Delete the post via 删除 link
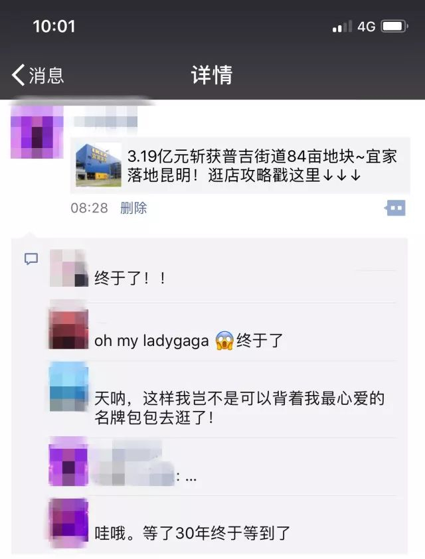 tap(133, 208)
